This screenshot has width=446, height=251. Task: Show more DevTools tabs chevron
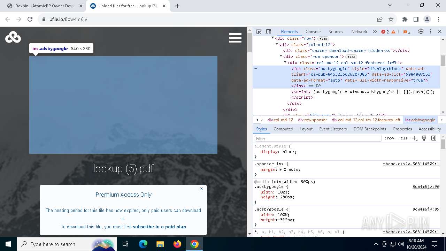(x=375, y=31)
